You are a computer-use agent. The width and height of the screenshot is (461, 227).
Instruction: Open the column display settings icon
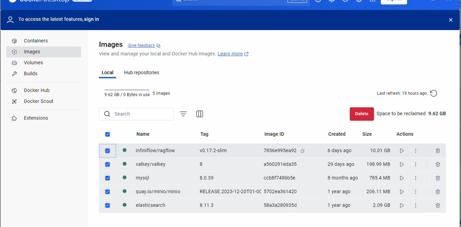[200, 114]
